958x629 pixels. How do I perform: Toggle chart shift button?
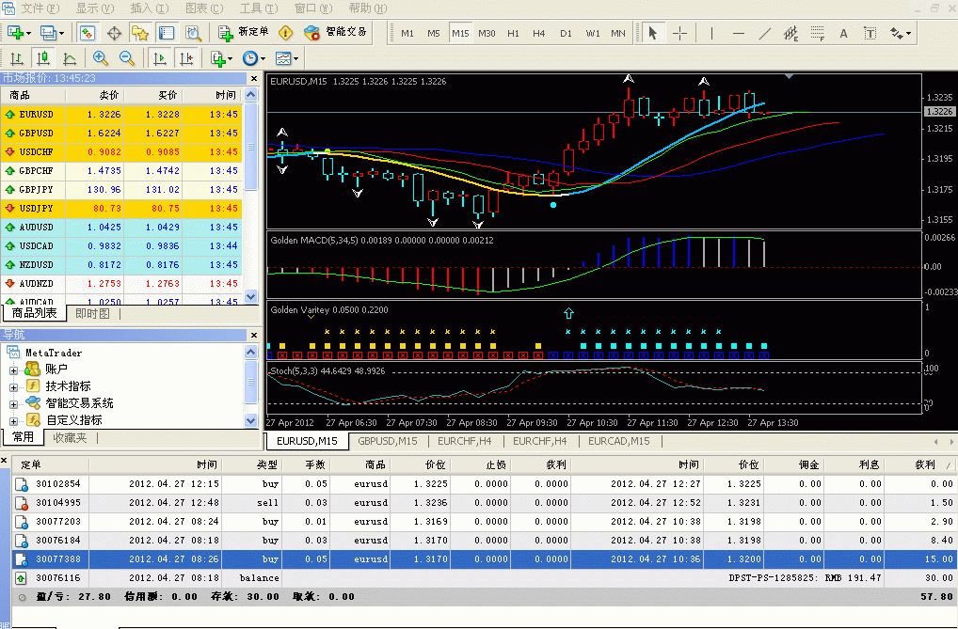pyautogui.click(x=187, y=58)
